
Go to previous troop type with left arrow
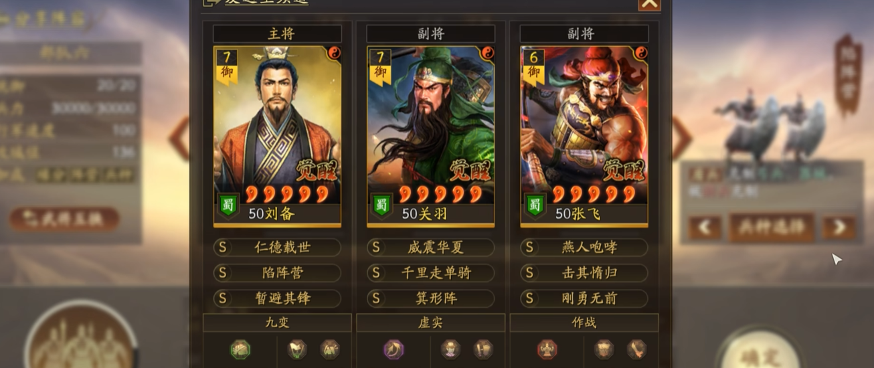(x=705, y=227)
